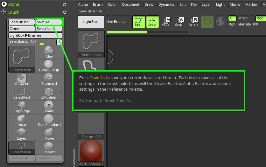266x167 pixels.
Task: Choose the DamStandard brush
Action: coord(49,121)
